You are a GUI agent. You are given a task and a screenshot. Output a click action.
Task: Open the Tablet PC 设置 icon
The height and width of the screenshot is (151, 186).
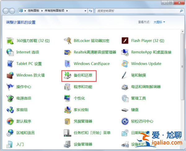tap(10, 64)
